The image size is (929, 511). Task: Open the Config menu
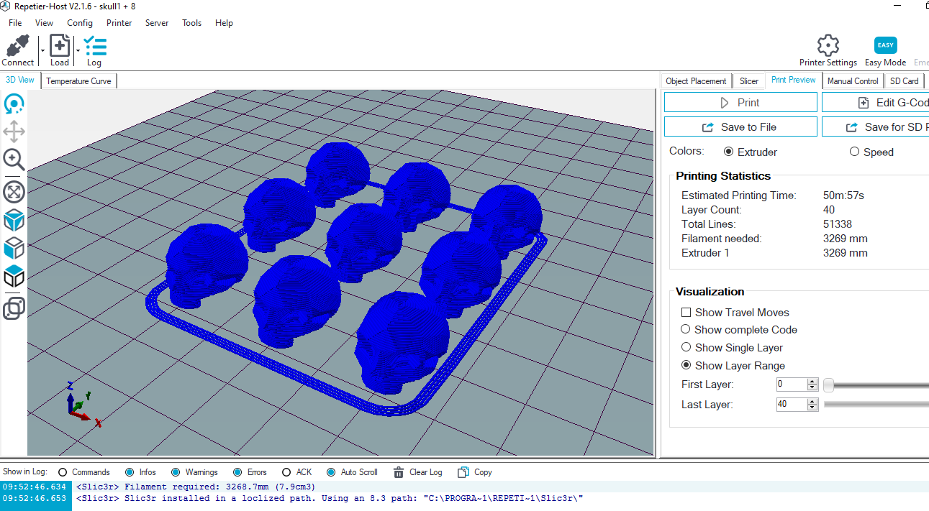point(80,23)
